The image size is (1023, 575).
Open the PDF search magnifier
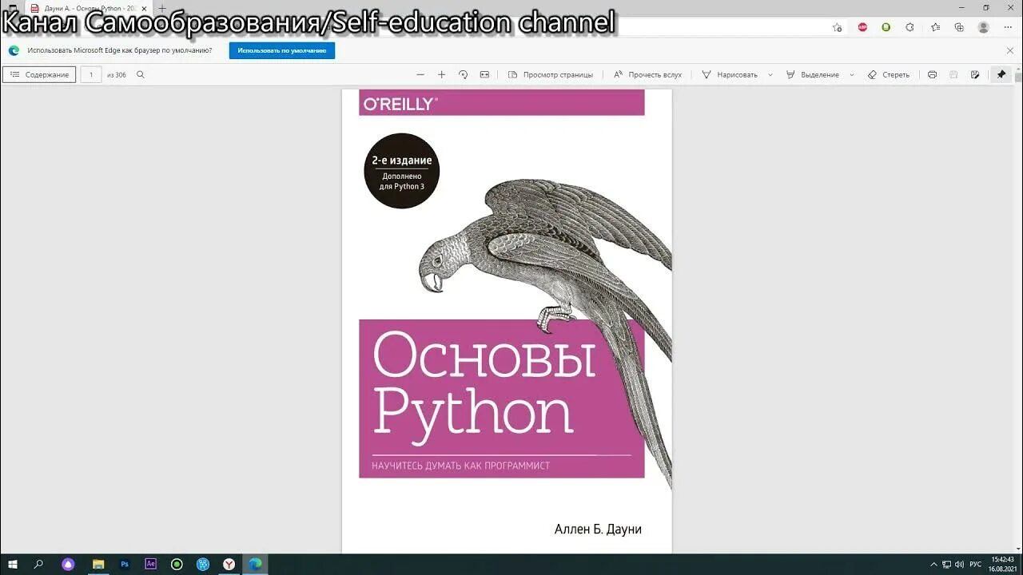(x=141, y=74)
